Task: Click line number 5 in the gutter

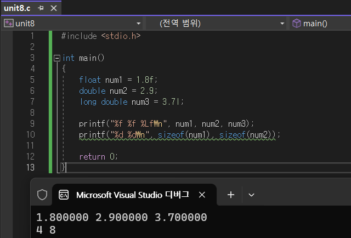Action: [32, 80]
